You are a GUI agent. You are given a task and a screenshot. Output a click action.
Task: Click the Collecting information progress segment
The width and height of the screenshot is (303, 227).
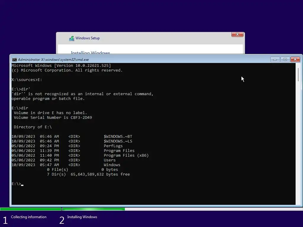[31, 209]
